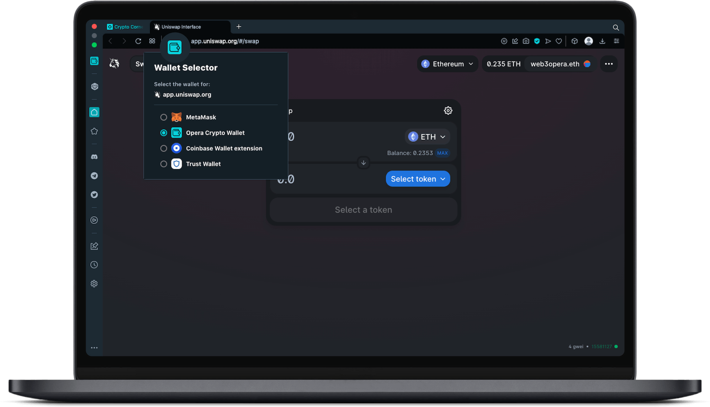Open the downloads icon in toolbar
Viewport: 710px width, 407px height.
[x=602, y=41]
